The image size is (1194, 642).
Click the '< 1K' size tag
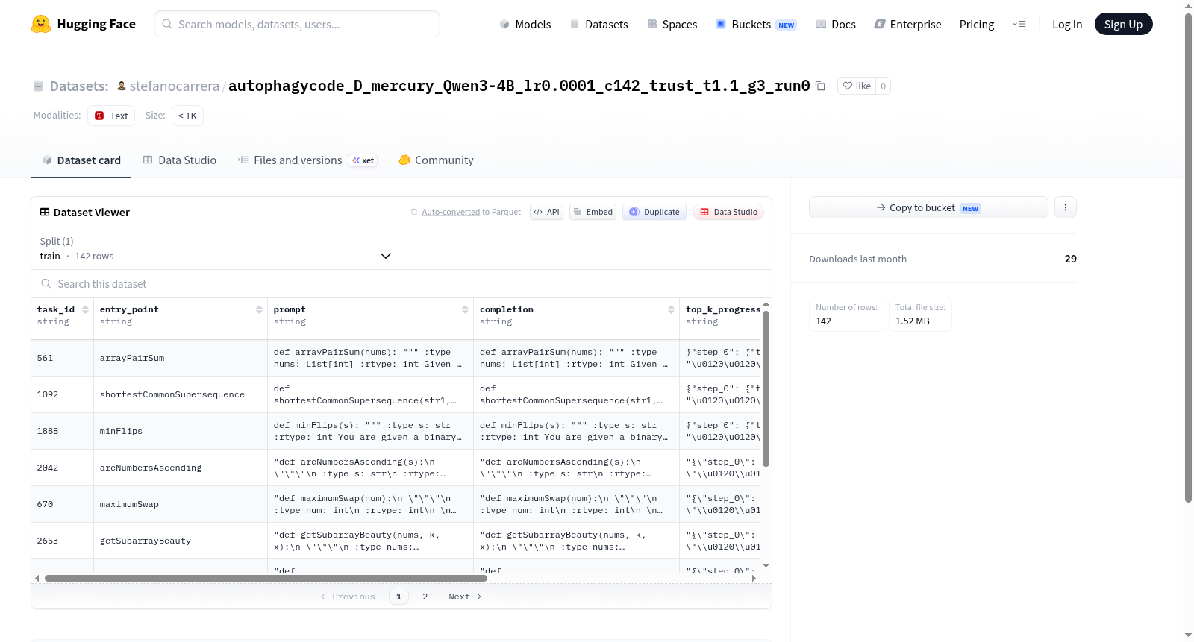tap(187, 116)
